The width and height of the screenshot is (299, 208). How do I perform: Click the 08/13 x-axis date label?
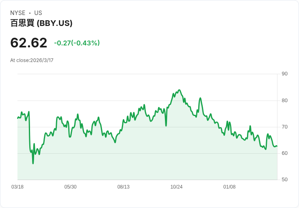tap(123, 187)
